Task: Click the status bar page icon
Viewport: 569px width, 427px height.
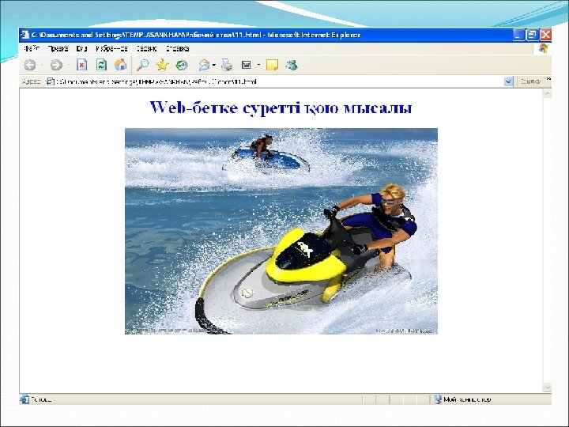Action: click(24, 399)
